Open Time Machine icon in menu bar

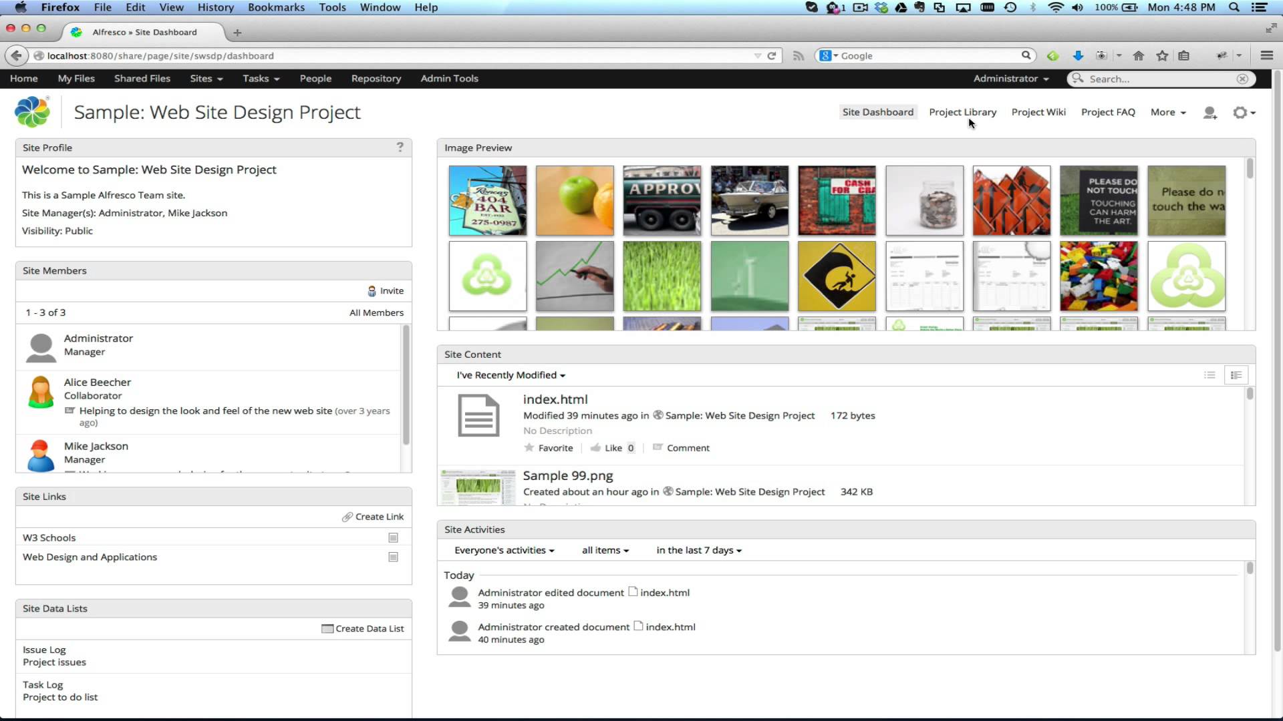tap(1010, 7)
